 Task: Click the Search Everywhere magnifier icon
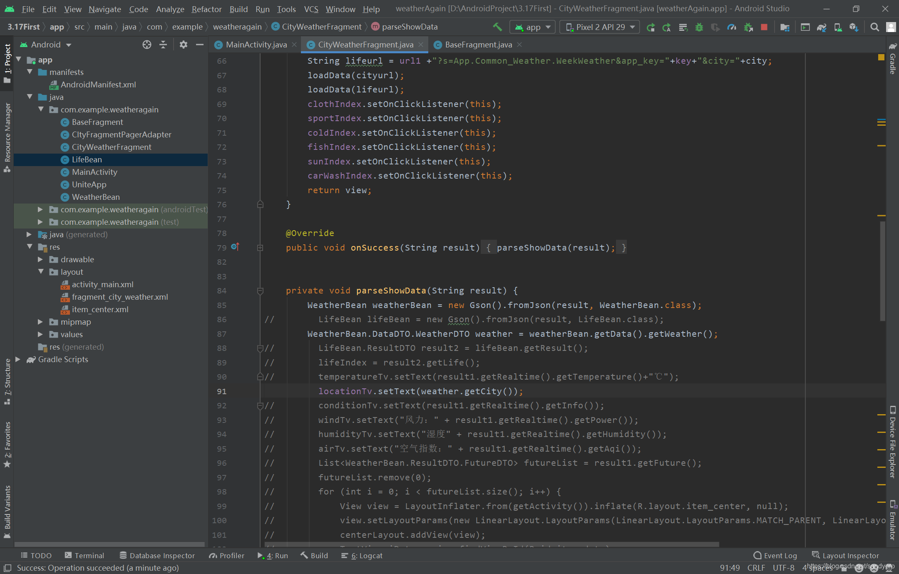tap(874, 27)
